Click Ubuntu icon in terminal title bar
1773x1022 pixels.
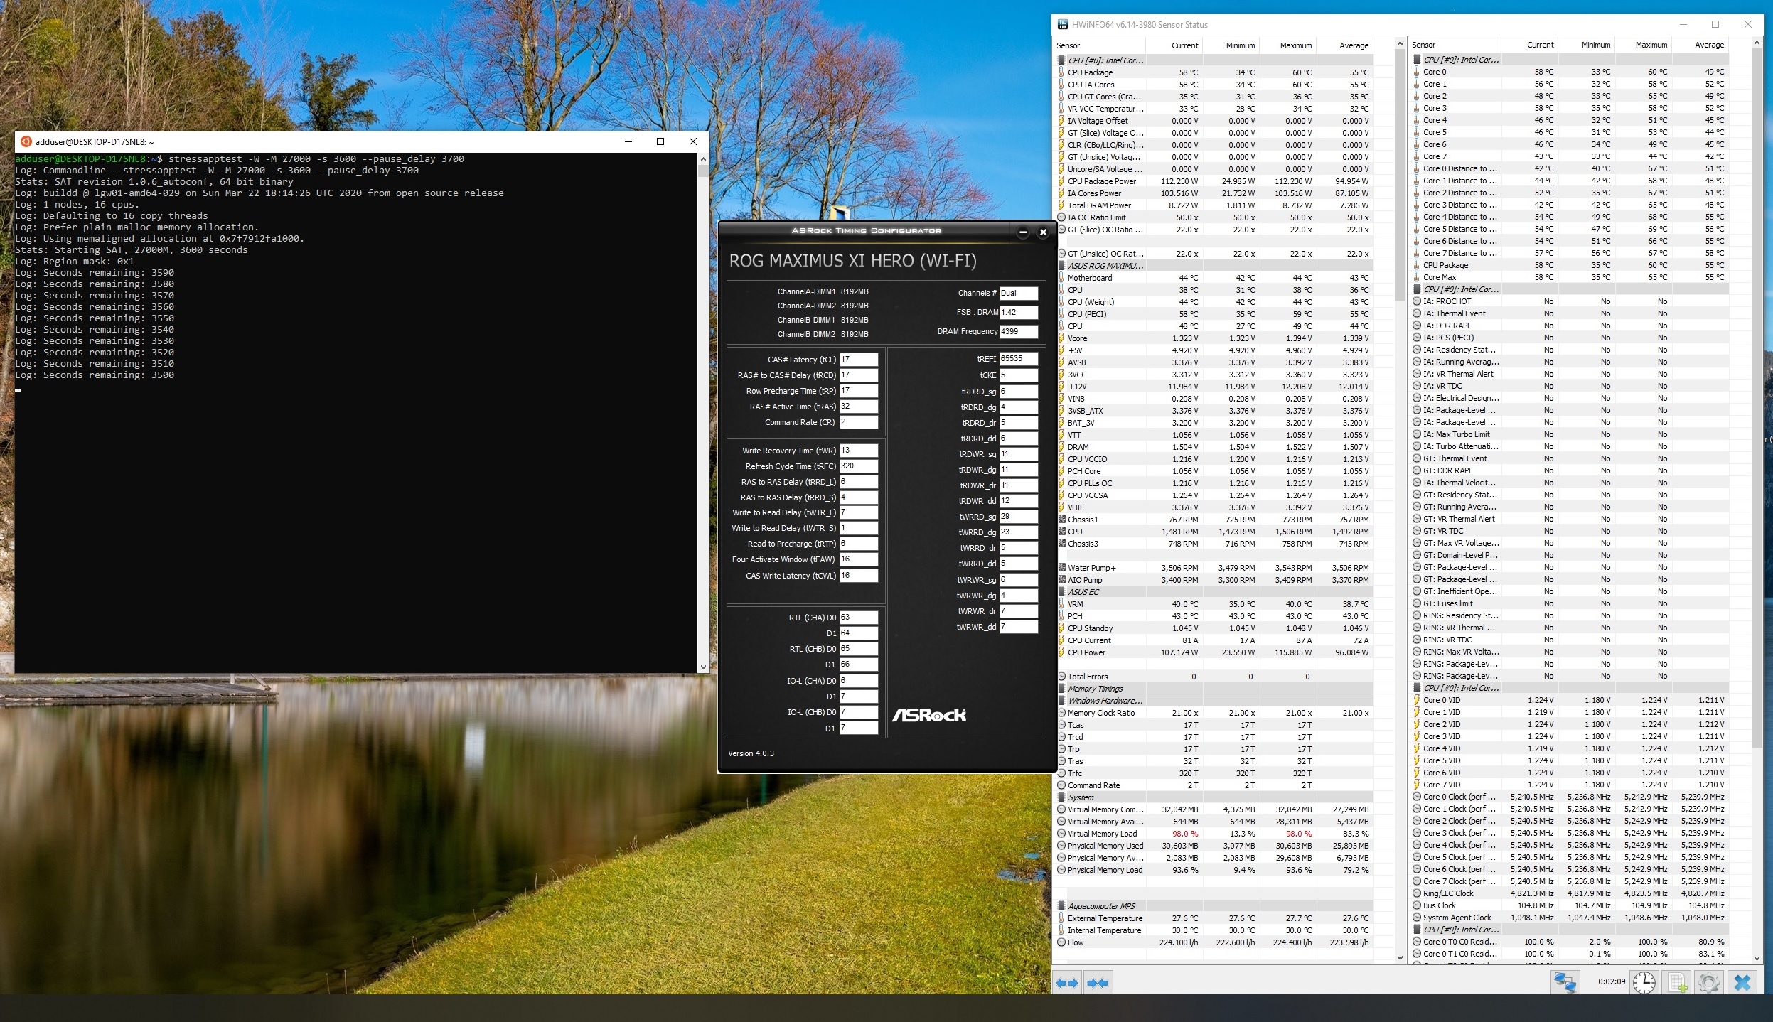(26, 141)
